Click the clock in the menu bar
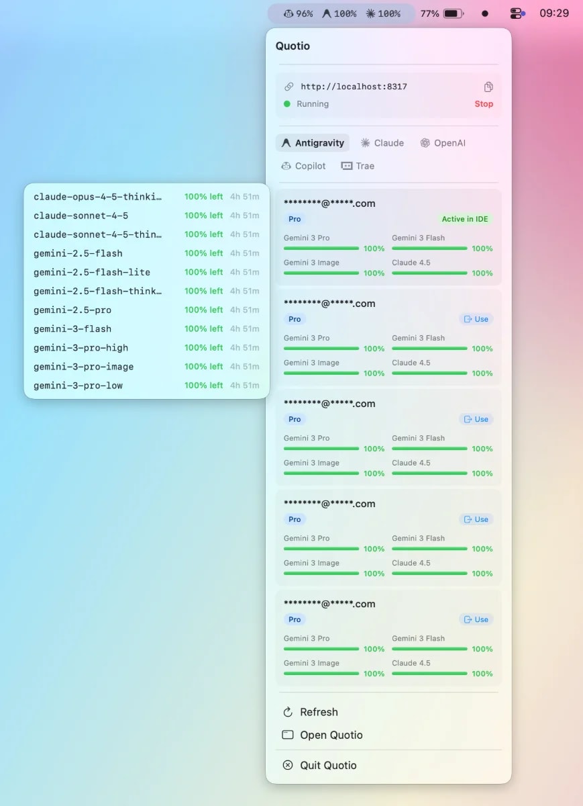583x806 pixels. 555,12
